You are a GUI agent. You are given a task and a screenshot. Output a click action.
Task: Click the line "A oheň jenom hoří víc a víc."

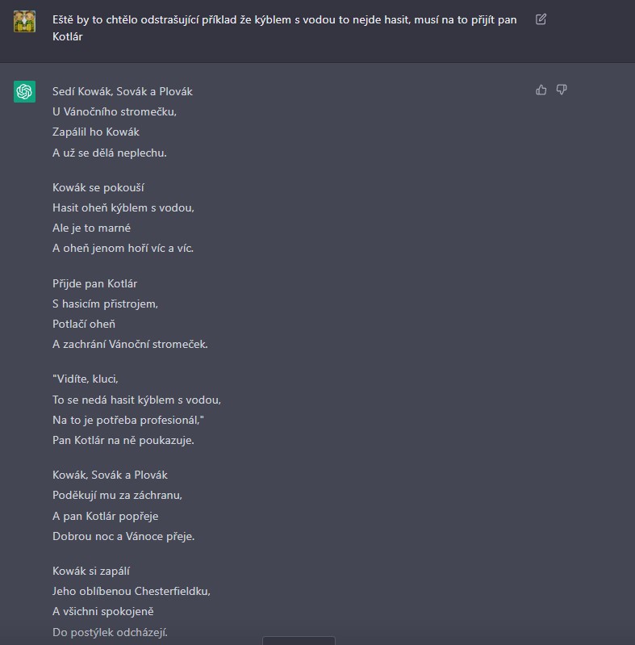[x=123, y=248]
